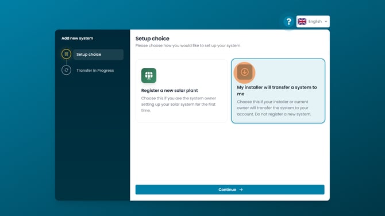This screenshot has width=385, height=216.
Task: Open the English language dropdown
Action: (x=313, y=22)
